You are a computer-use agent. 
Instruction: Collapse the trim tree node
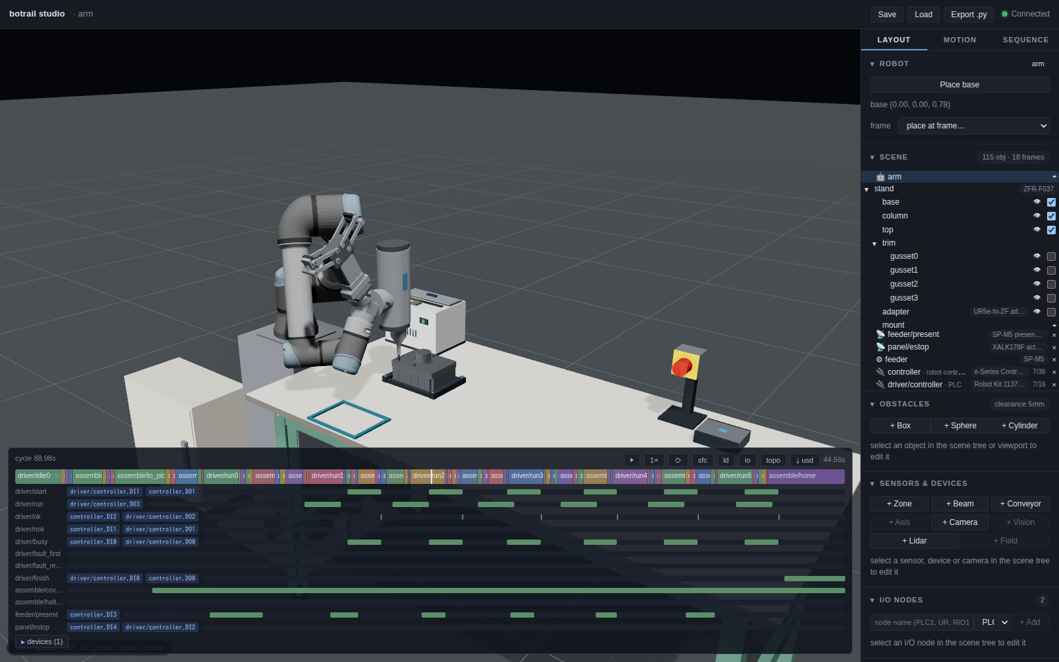[x=874, y=244]
